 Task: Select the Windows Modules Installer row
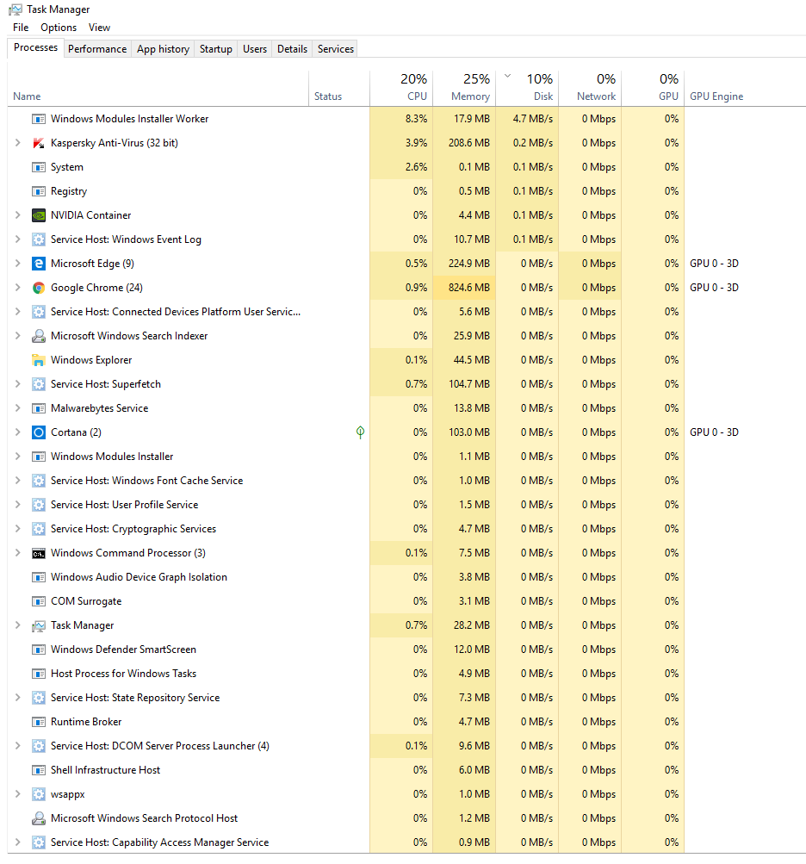[x=406, y=457]
